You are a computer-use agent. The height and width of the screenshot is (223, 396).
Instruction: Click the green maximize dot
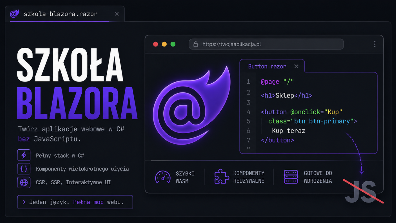click(x=173, y=44)
